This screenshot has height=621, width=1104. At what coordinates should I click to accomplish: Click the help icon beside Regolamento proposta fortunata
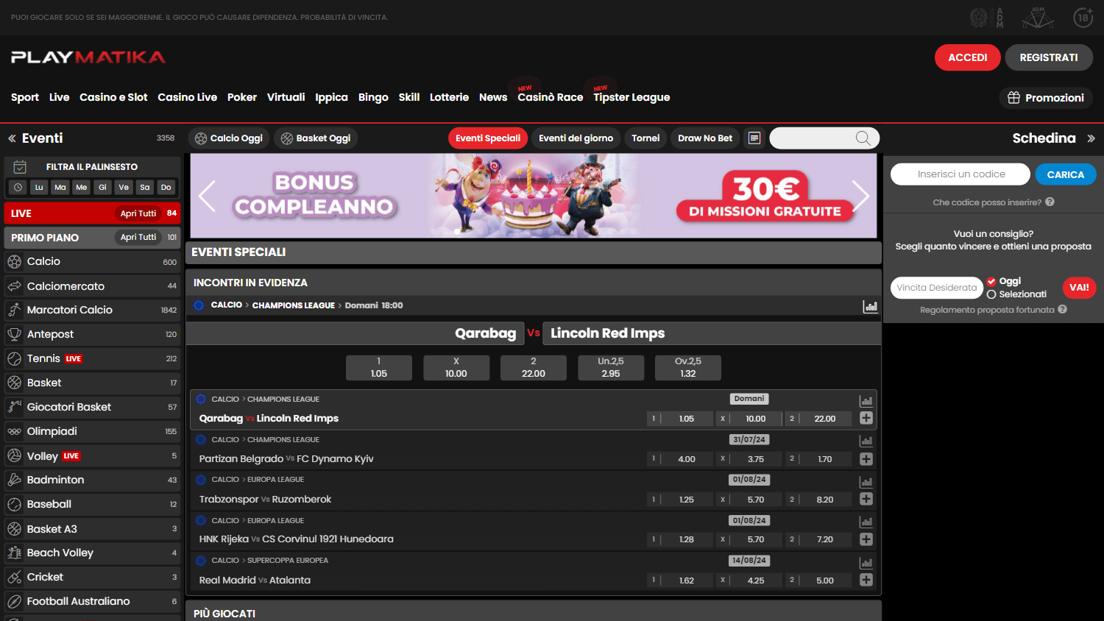coord(1062,309)
